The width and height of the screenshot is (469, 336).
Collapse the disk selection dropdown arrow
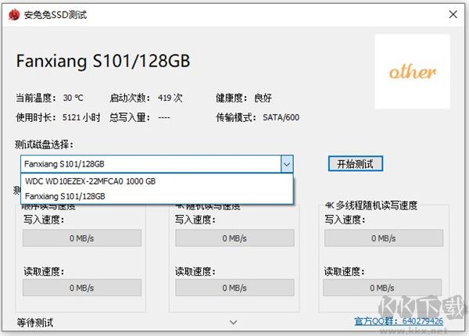click(287, 164)
